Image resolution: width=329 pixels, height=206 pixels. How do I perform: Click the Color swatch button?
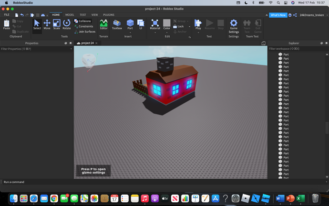pyautogui.click(x=167, y=24)
